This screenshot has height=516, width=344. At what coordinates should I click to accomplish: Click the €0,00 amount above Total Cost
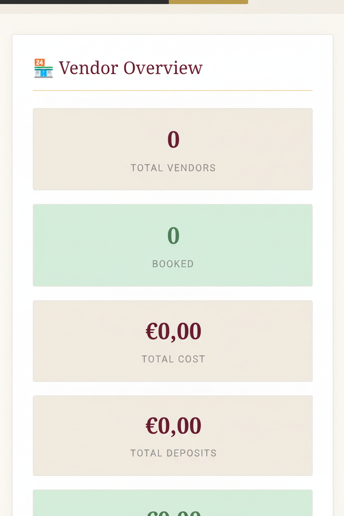point(173,331)
